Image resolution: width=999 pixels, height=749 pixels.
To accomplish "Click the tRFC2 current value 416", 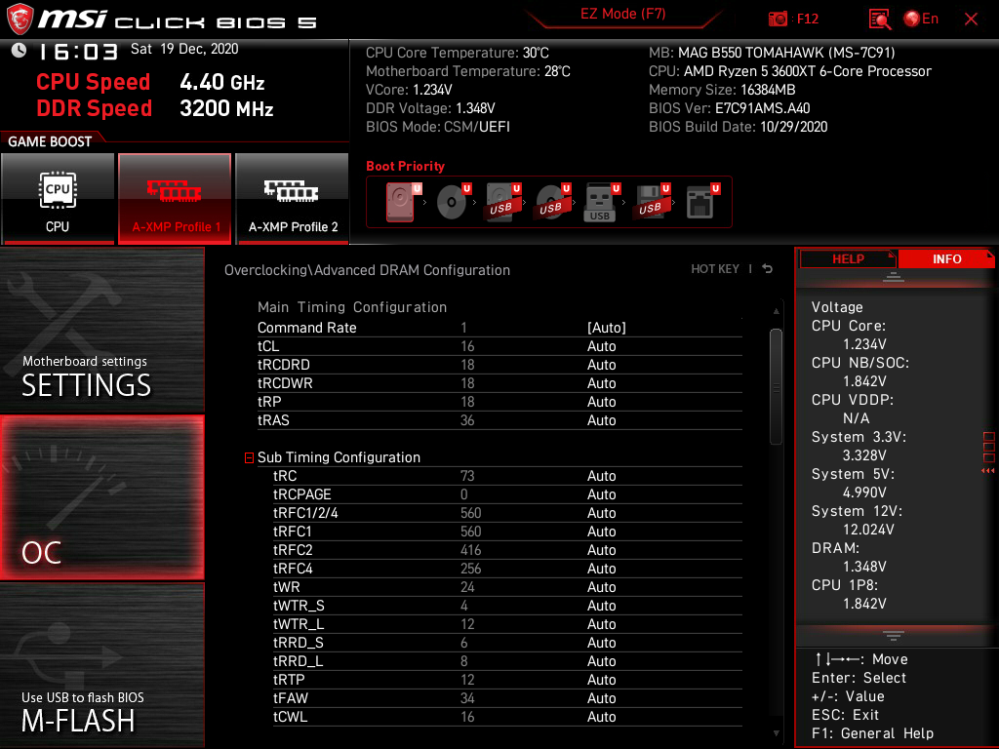I will [471, 550].
